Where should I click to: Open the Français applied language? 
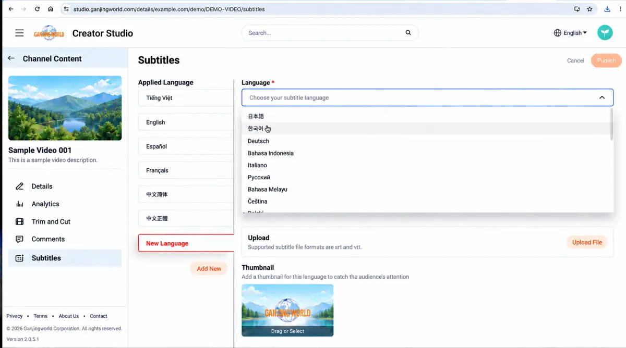click(186, 170)
